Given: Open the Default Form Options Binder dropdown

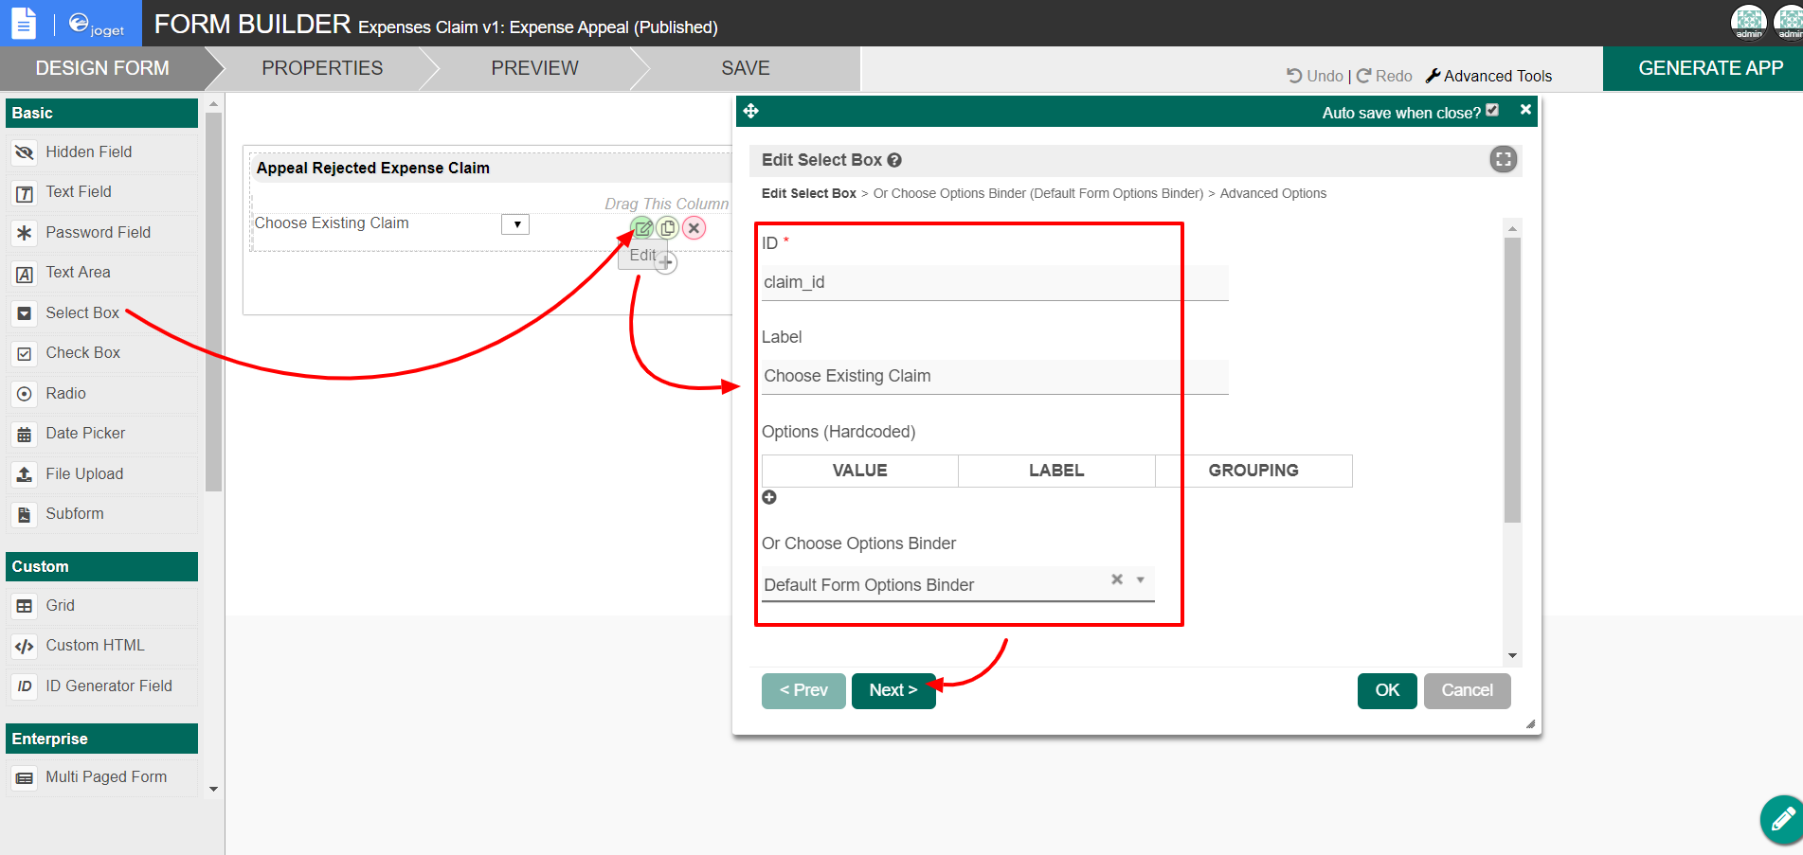Looking at the screenshot, I should pos(1141,580).
